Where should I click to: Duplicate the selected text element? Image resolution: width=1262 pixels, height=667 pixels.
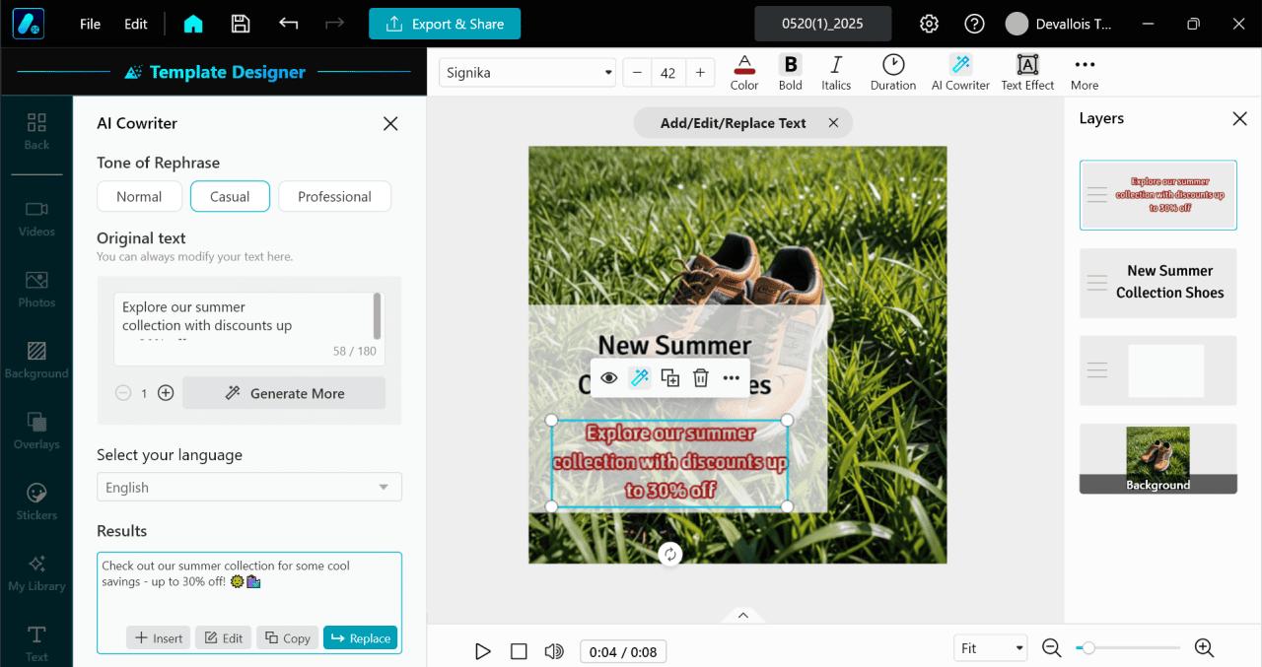(669, 377)
